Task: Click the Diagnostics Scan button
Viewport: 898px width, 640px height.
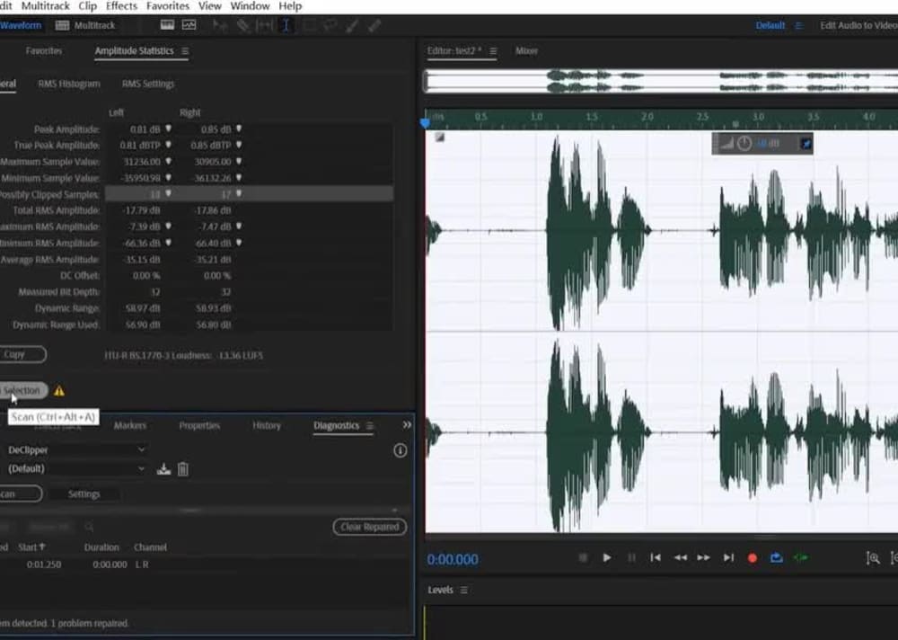Action: tap(20, 493)
